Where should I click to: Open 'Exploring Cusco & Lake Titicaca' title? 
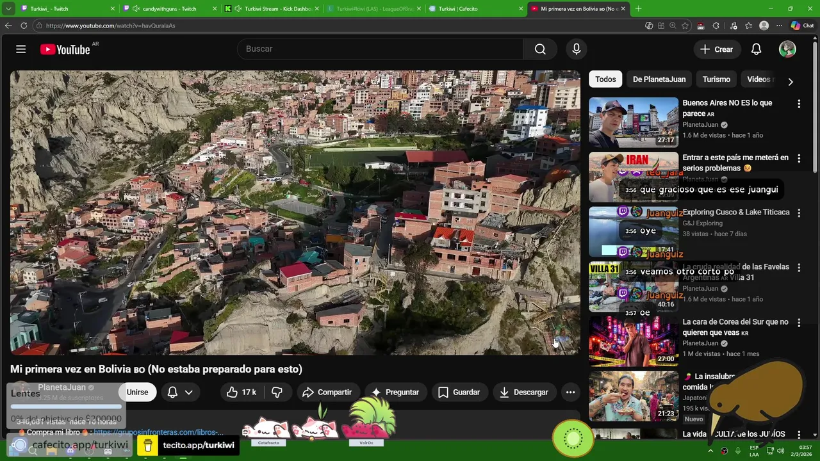(736, 212)
